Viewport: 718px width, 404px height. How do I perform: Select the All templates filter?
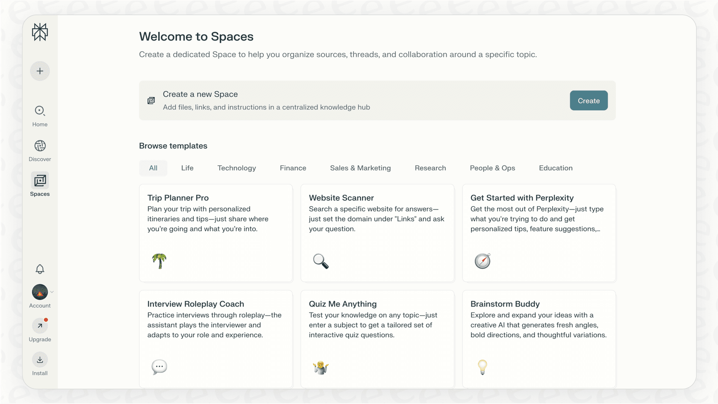153,168
